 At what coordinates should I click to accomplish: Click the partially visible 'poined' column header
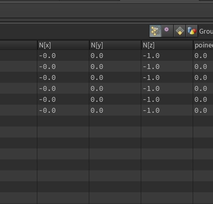[x=203, y=45]
